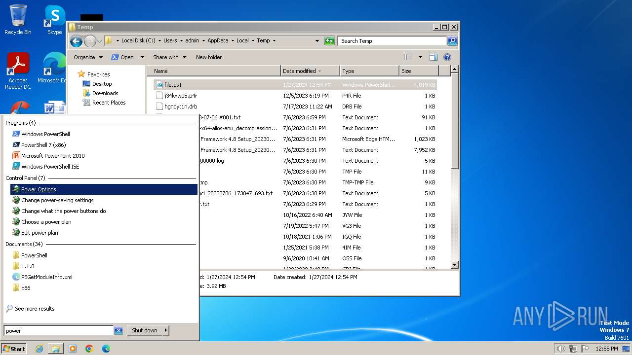632x355 pixels.
Task: Open the Organize menu
Action: 88,57
